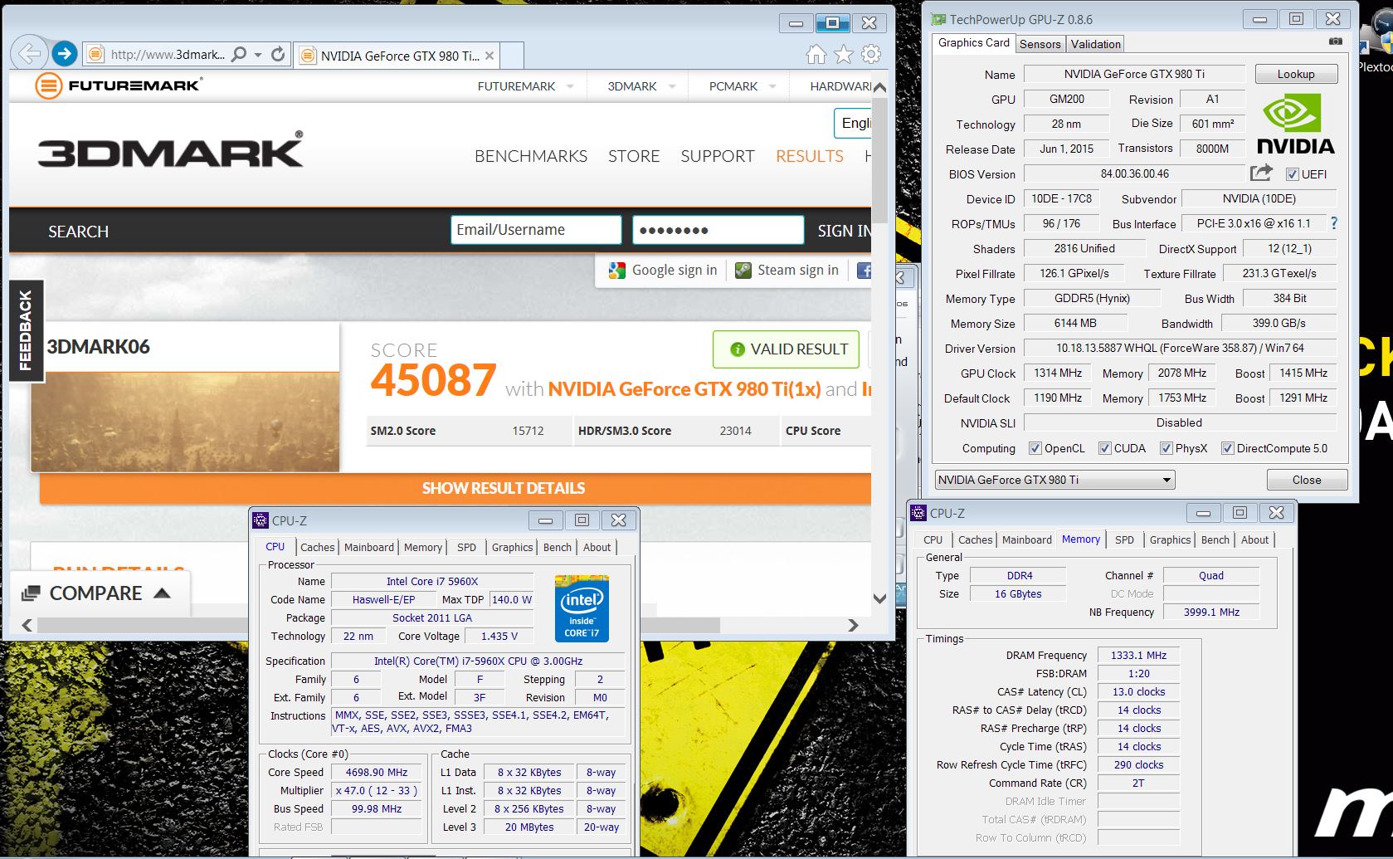Click the 3DMark06 result thumbnail
The height and width of the screenshot is (859, 1393).
click(185, 422)
